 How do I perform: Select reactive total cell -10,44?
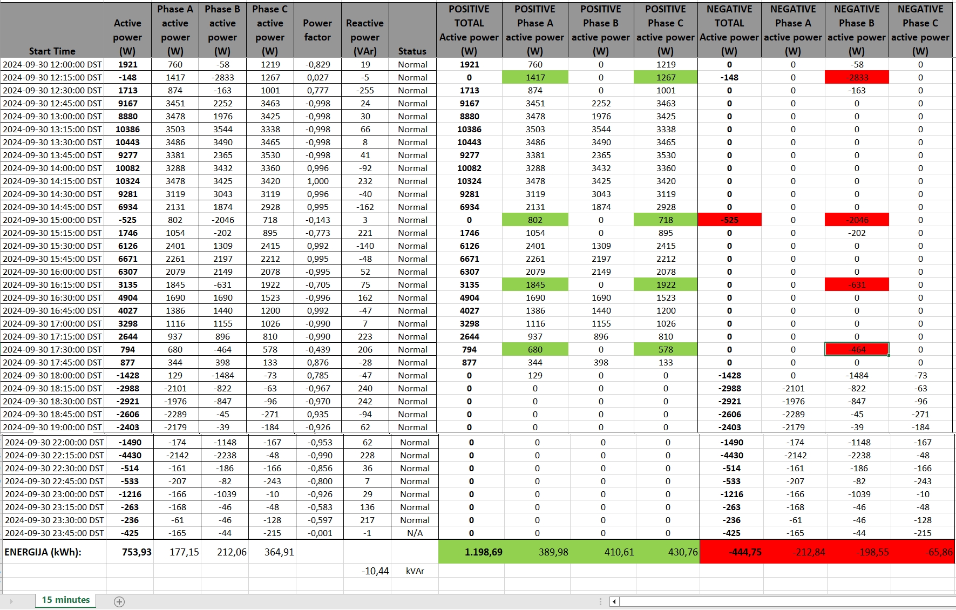(367, 571)
